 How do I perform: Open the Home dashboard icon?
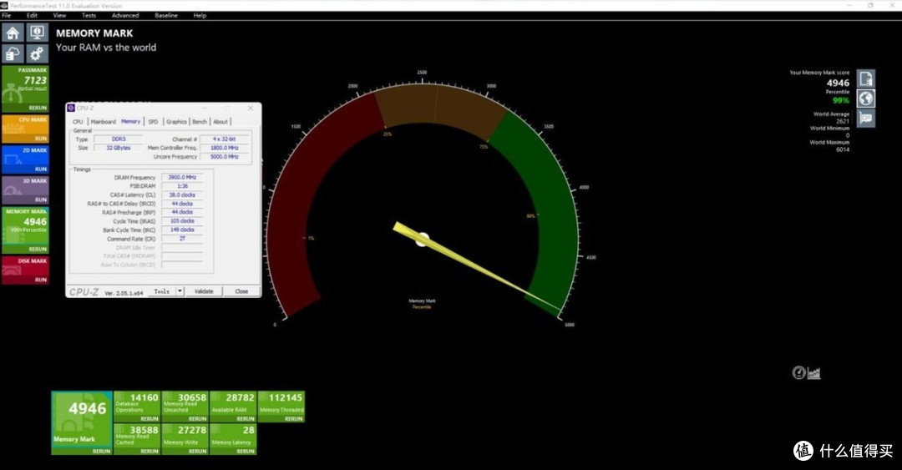(13, 33)
